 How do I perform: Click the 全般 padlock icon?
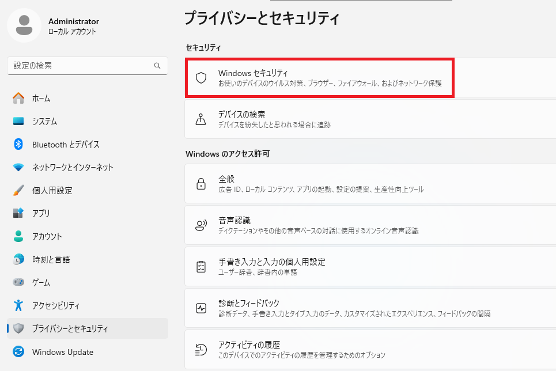[201, 184]
